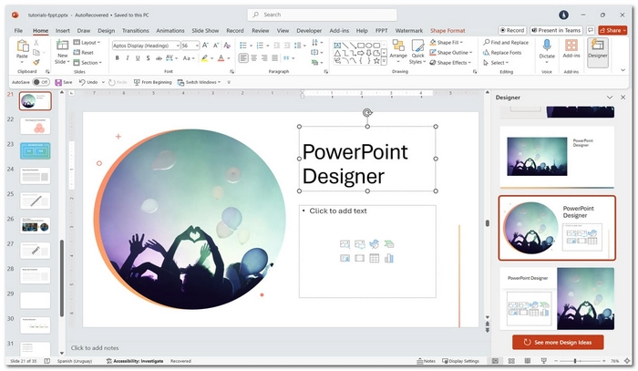638x371 pixels.
Task: Open the Select dropdown in Editing
Action: pyautogui.click(x=496, y=63)
